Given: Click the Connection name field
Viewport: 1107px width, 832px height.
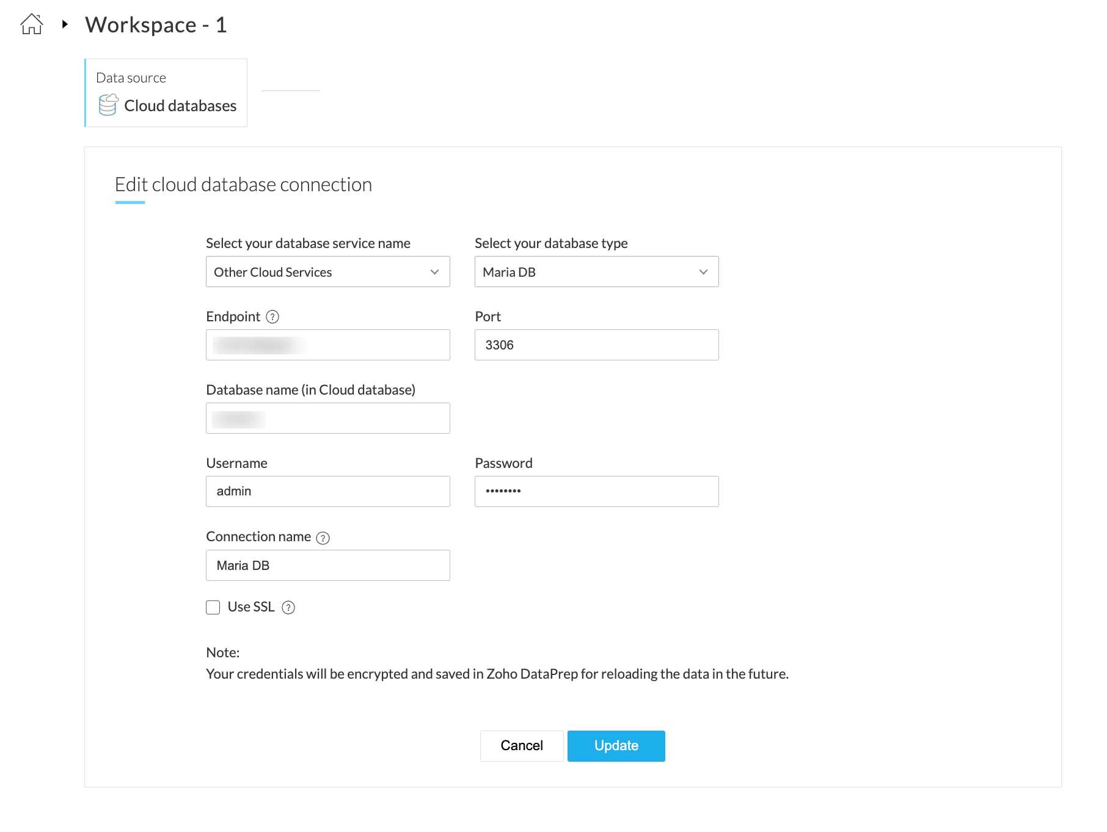Looking at the screenshot, I should click(x=327, y=566).
